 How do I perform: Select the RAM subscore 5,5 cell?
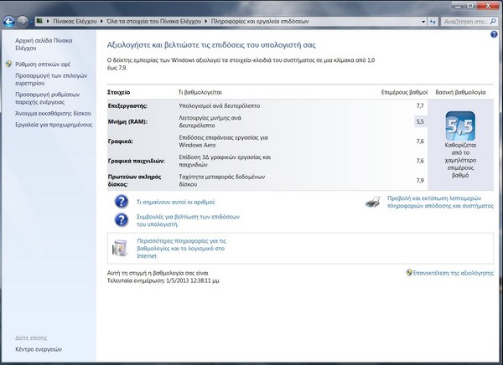[x=420, y=121]
